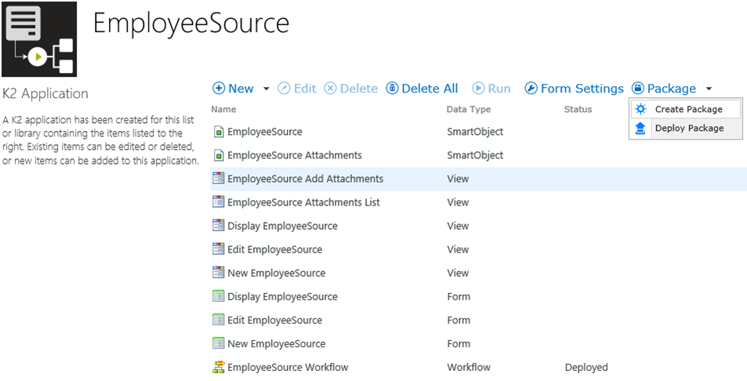Click the workflow icon beside EmployeeSource Workflow
The width and height of the screenshot is (747, 381).
click(219, 367)
